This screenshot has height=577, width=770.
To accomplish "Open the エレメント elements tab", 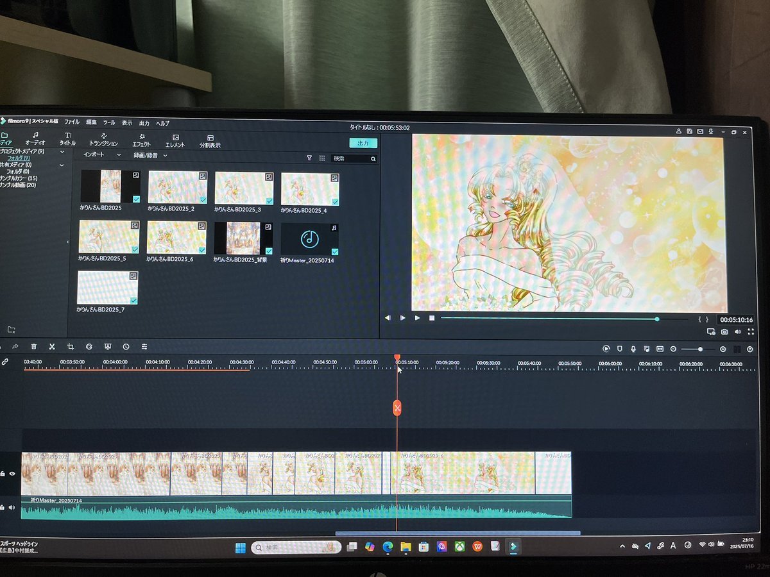I will click(175, 141).
